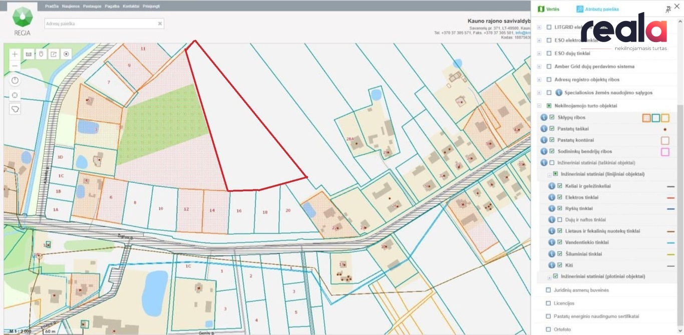Uncheck the Elektros tinklai layer
The width and height of the screenshot is (684, 335).
(560, 197)
